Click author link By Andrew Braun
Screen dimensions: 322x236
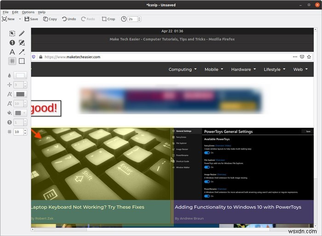click(x=189, y=219)
